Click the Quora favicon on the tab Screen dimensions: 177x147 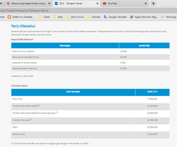[x=8, y=4]
